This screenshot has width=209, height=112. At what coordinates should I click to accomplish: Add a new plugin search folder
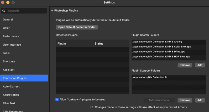click(x=200, y=65)
